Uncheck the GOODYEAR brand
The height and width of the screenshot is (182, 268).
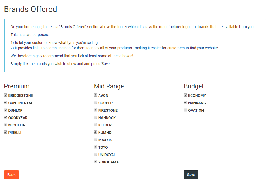(6, 117)
